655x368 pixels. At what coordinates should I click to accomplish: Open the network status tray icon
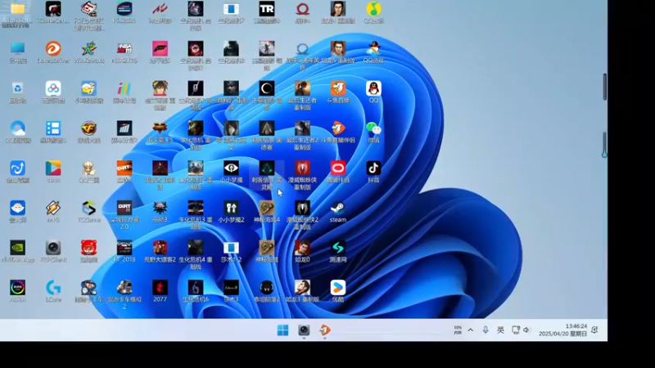tap(516, 330)
